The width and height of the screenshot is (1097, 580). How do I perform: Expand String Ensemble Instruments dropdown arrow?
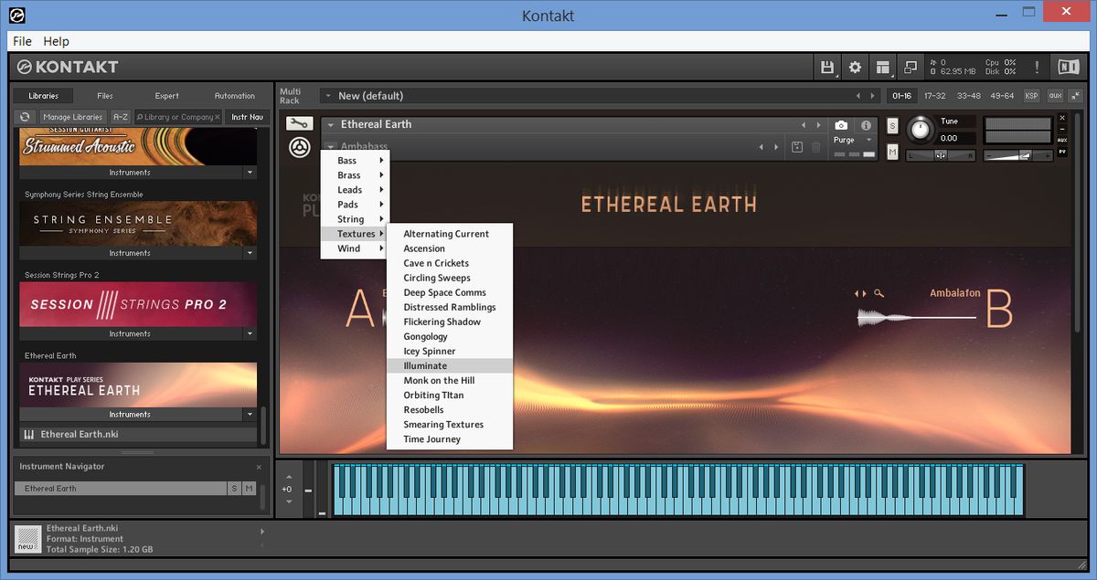pyautogui.click(x=250, y=253)
